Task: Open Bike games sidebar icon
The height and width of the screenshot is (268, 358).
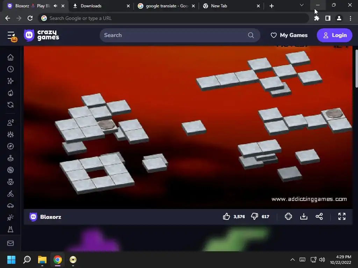Action: 10,194
